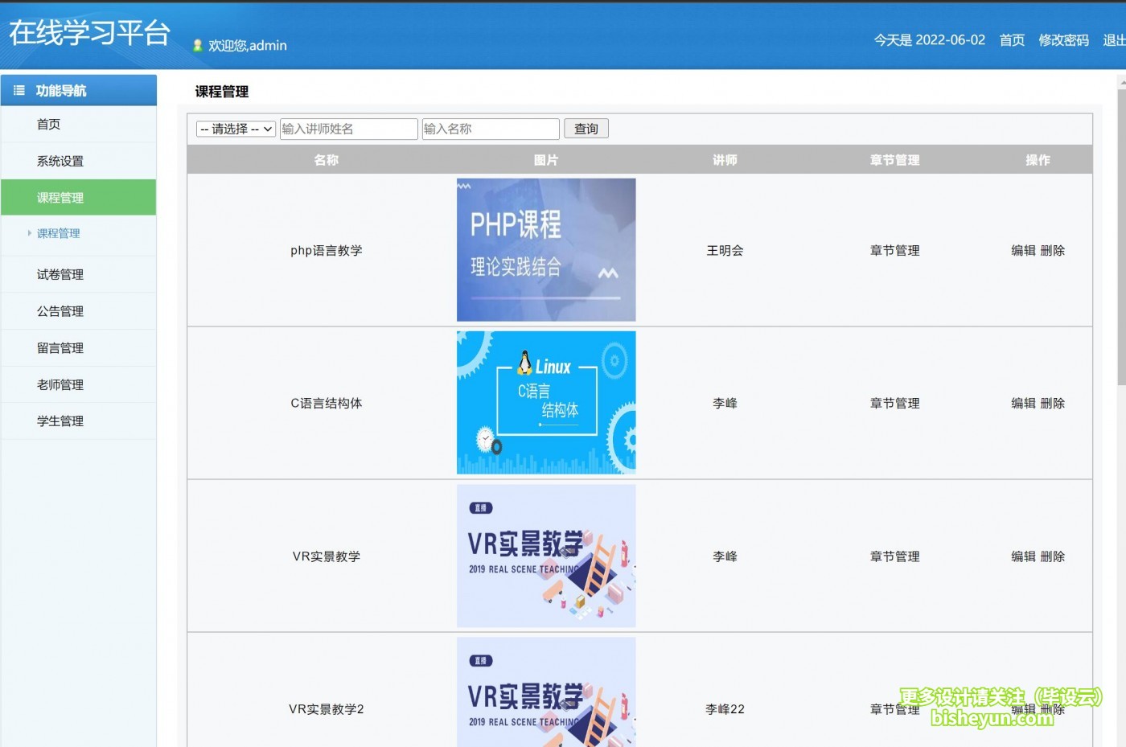Open 章节管理 for C语言结构体
This screenshot has height=747, width=1126.
[894, 404]
